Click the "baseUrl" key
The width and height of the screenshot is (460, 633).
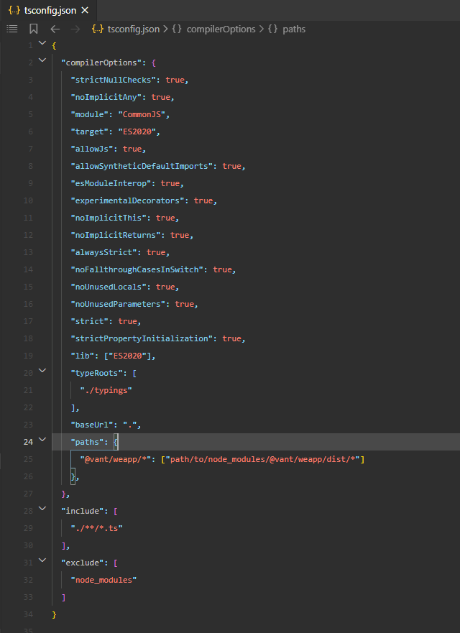click(x=92, y=425)
